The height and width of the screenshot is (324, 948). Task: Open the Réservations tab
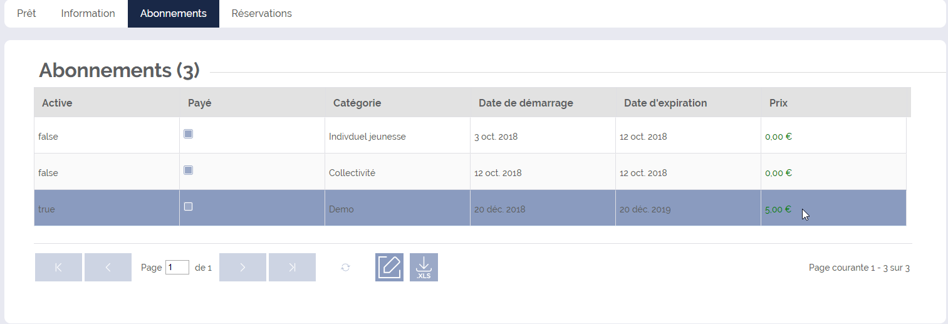point(262,14)
